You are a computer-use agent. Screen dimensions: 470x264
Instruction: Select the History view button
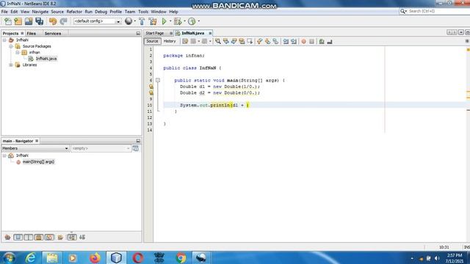point(170,41)
